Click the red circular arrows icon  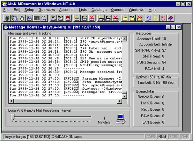(163, 18)
